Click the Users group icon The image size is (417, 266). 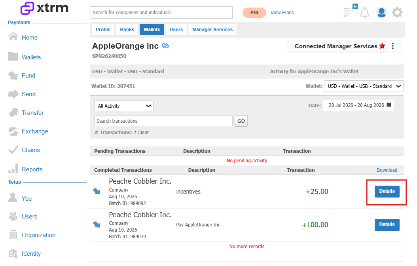(x=13, y=216)
